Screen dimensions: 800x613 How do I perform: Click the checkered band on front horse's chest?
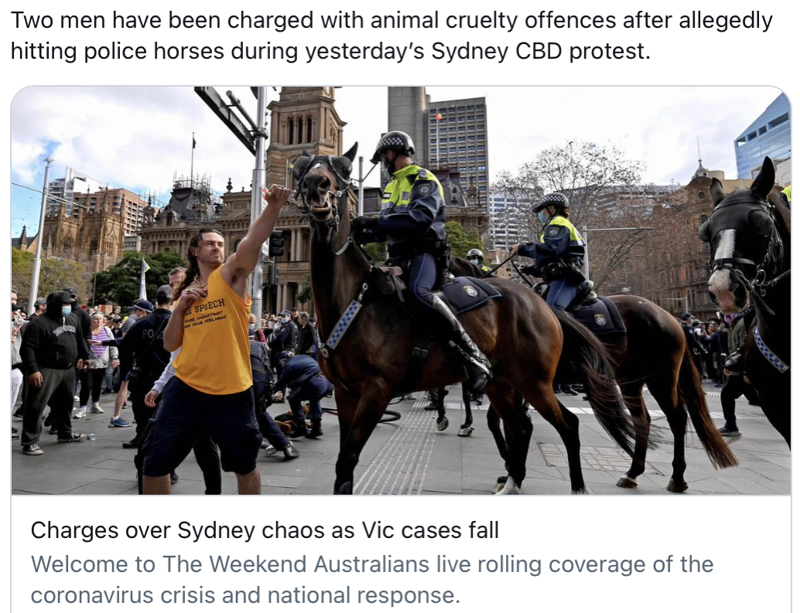[x=344, y=325]
